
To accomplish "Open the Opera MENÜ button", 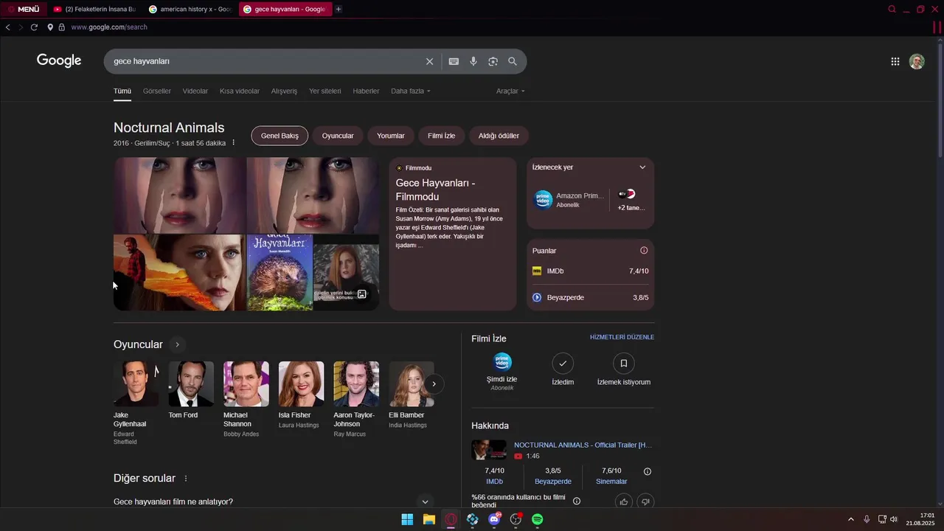I will (24, 9).
